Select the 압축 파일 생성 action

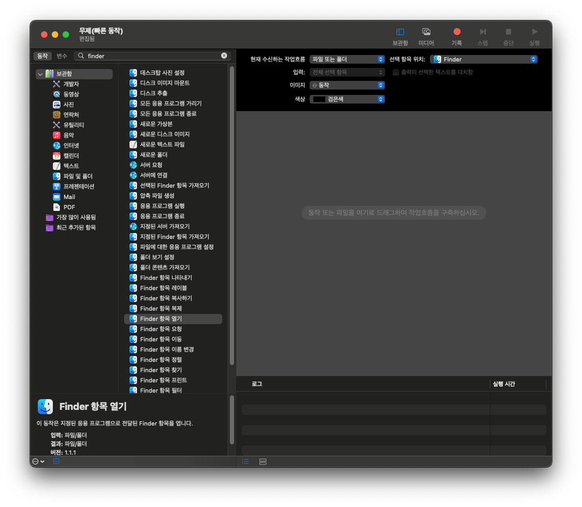[157, 196]
